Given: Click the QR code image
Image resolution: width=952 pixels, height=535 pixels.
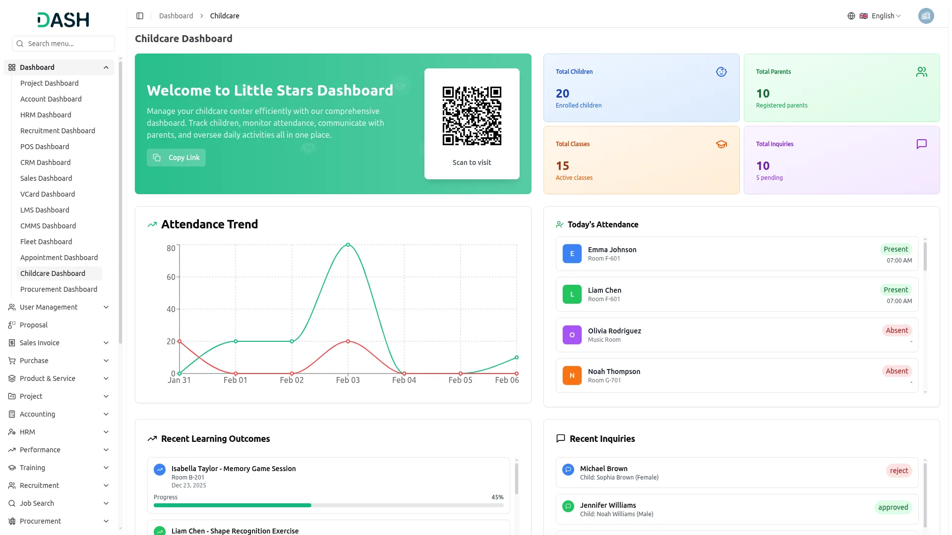Looking at the screenshot, I should click(472, 116).
